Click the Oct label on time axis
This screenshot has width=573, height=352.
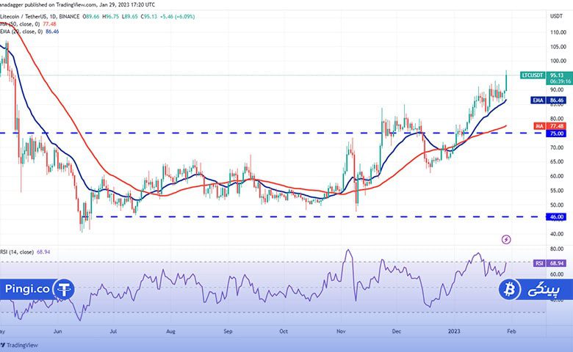pos(284,331)
